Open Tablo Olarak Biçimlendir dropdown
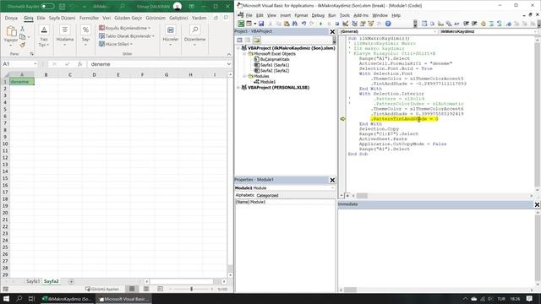Screen dimensions: 541x304 point(126,35)
